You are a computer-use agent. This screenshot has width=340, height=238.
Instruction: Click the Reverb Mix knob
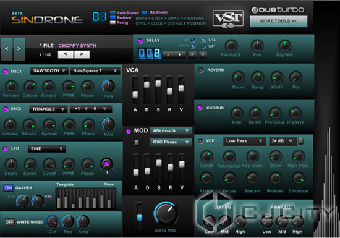pyautogui.click(x=295, y=77)
